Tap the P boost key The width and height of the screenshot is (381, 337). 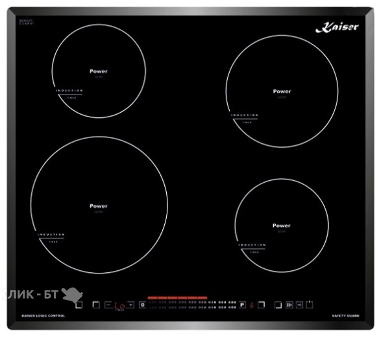242,305
